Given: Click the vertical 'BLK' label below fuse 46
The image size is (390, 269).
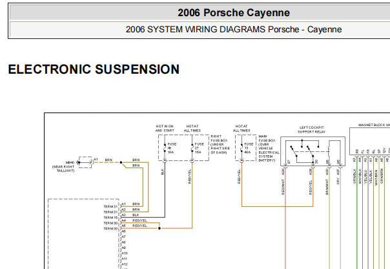Looking at the screenshot, I should (163, 171).
